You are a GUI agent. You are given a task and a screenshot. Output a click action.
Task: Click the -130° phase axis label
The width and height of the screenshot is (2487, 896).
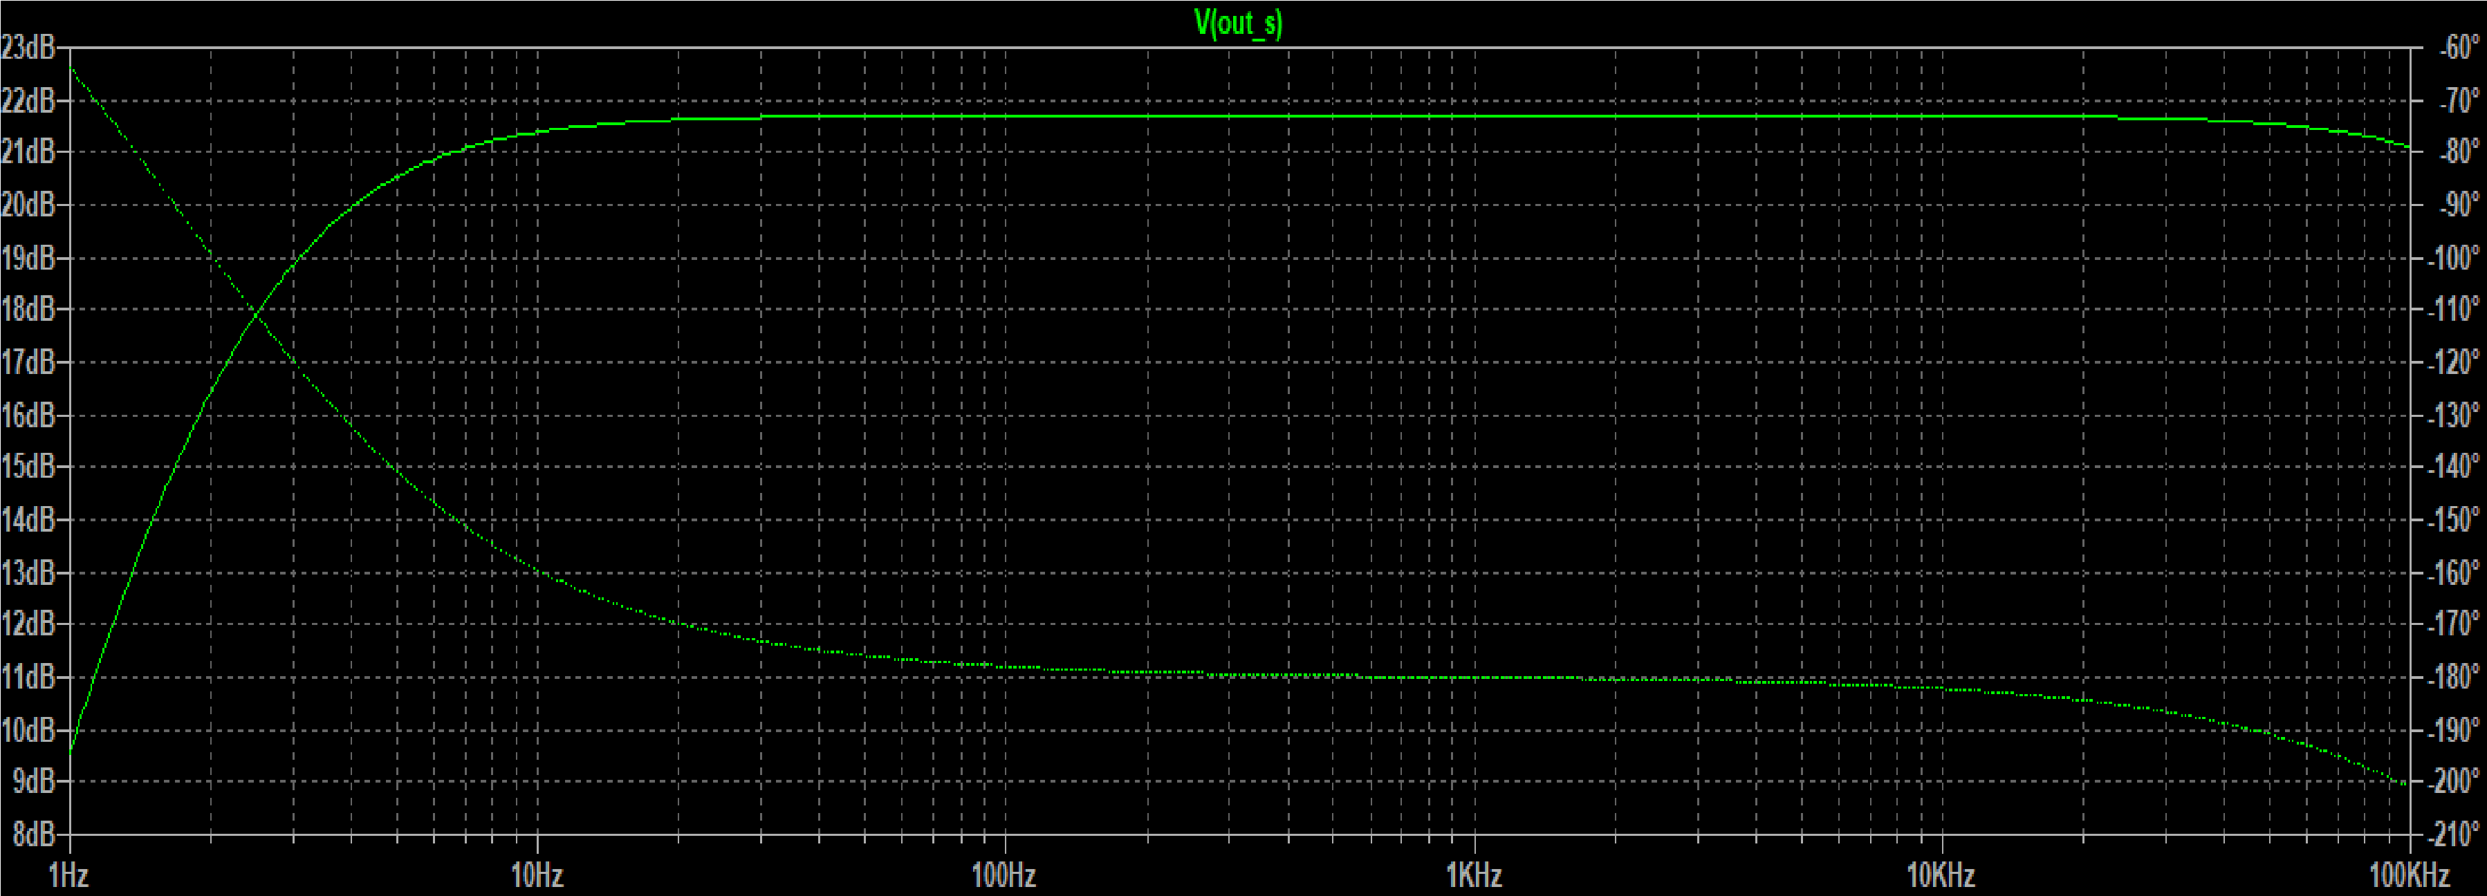tap(2454, 416)
